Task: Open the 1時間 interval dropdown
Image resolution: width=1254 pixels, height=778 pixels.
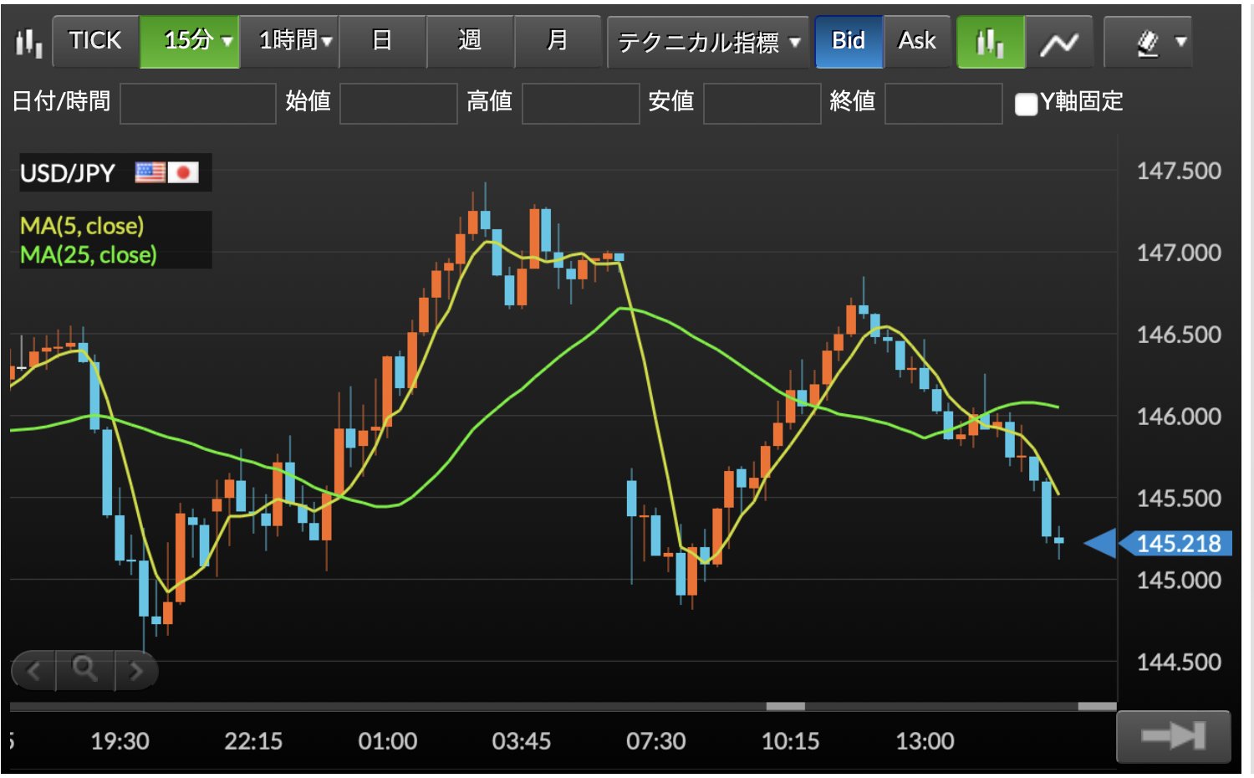Action: point(289,41)
